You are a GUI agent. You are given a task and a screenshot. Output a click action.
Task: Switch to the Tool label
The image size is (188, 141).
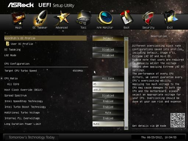84,28
